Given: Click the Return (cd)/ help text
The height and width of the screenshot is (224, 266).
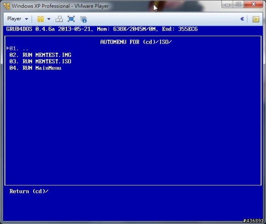Looking at the screenshot, I should click(x=29, y=191).
